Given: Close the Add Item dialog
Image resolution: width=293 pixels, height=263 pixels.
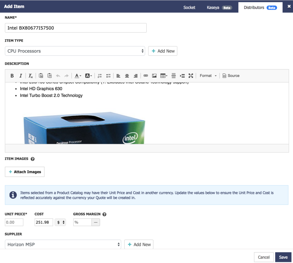Looking at the screenshot, I should [x=289, y=6].
